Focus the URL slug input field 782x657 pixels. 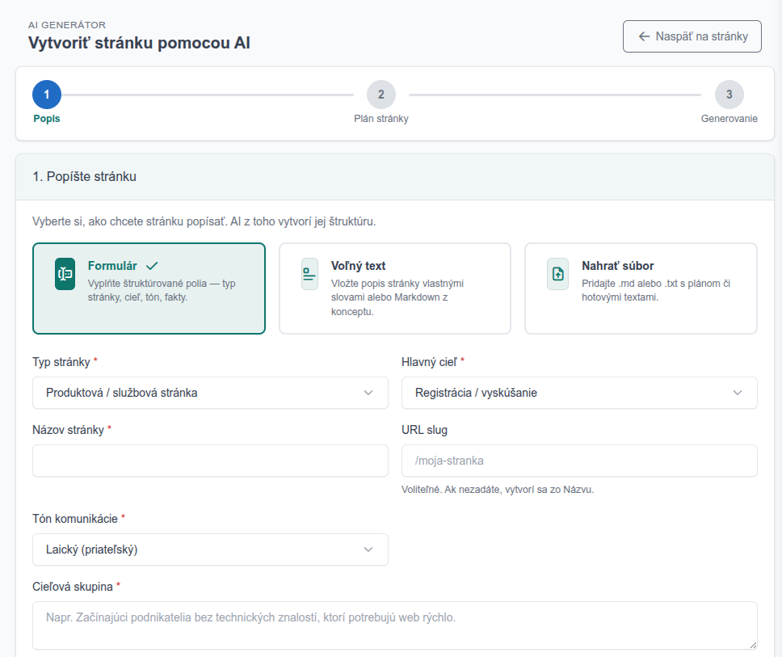579,461
